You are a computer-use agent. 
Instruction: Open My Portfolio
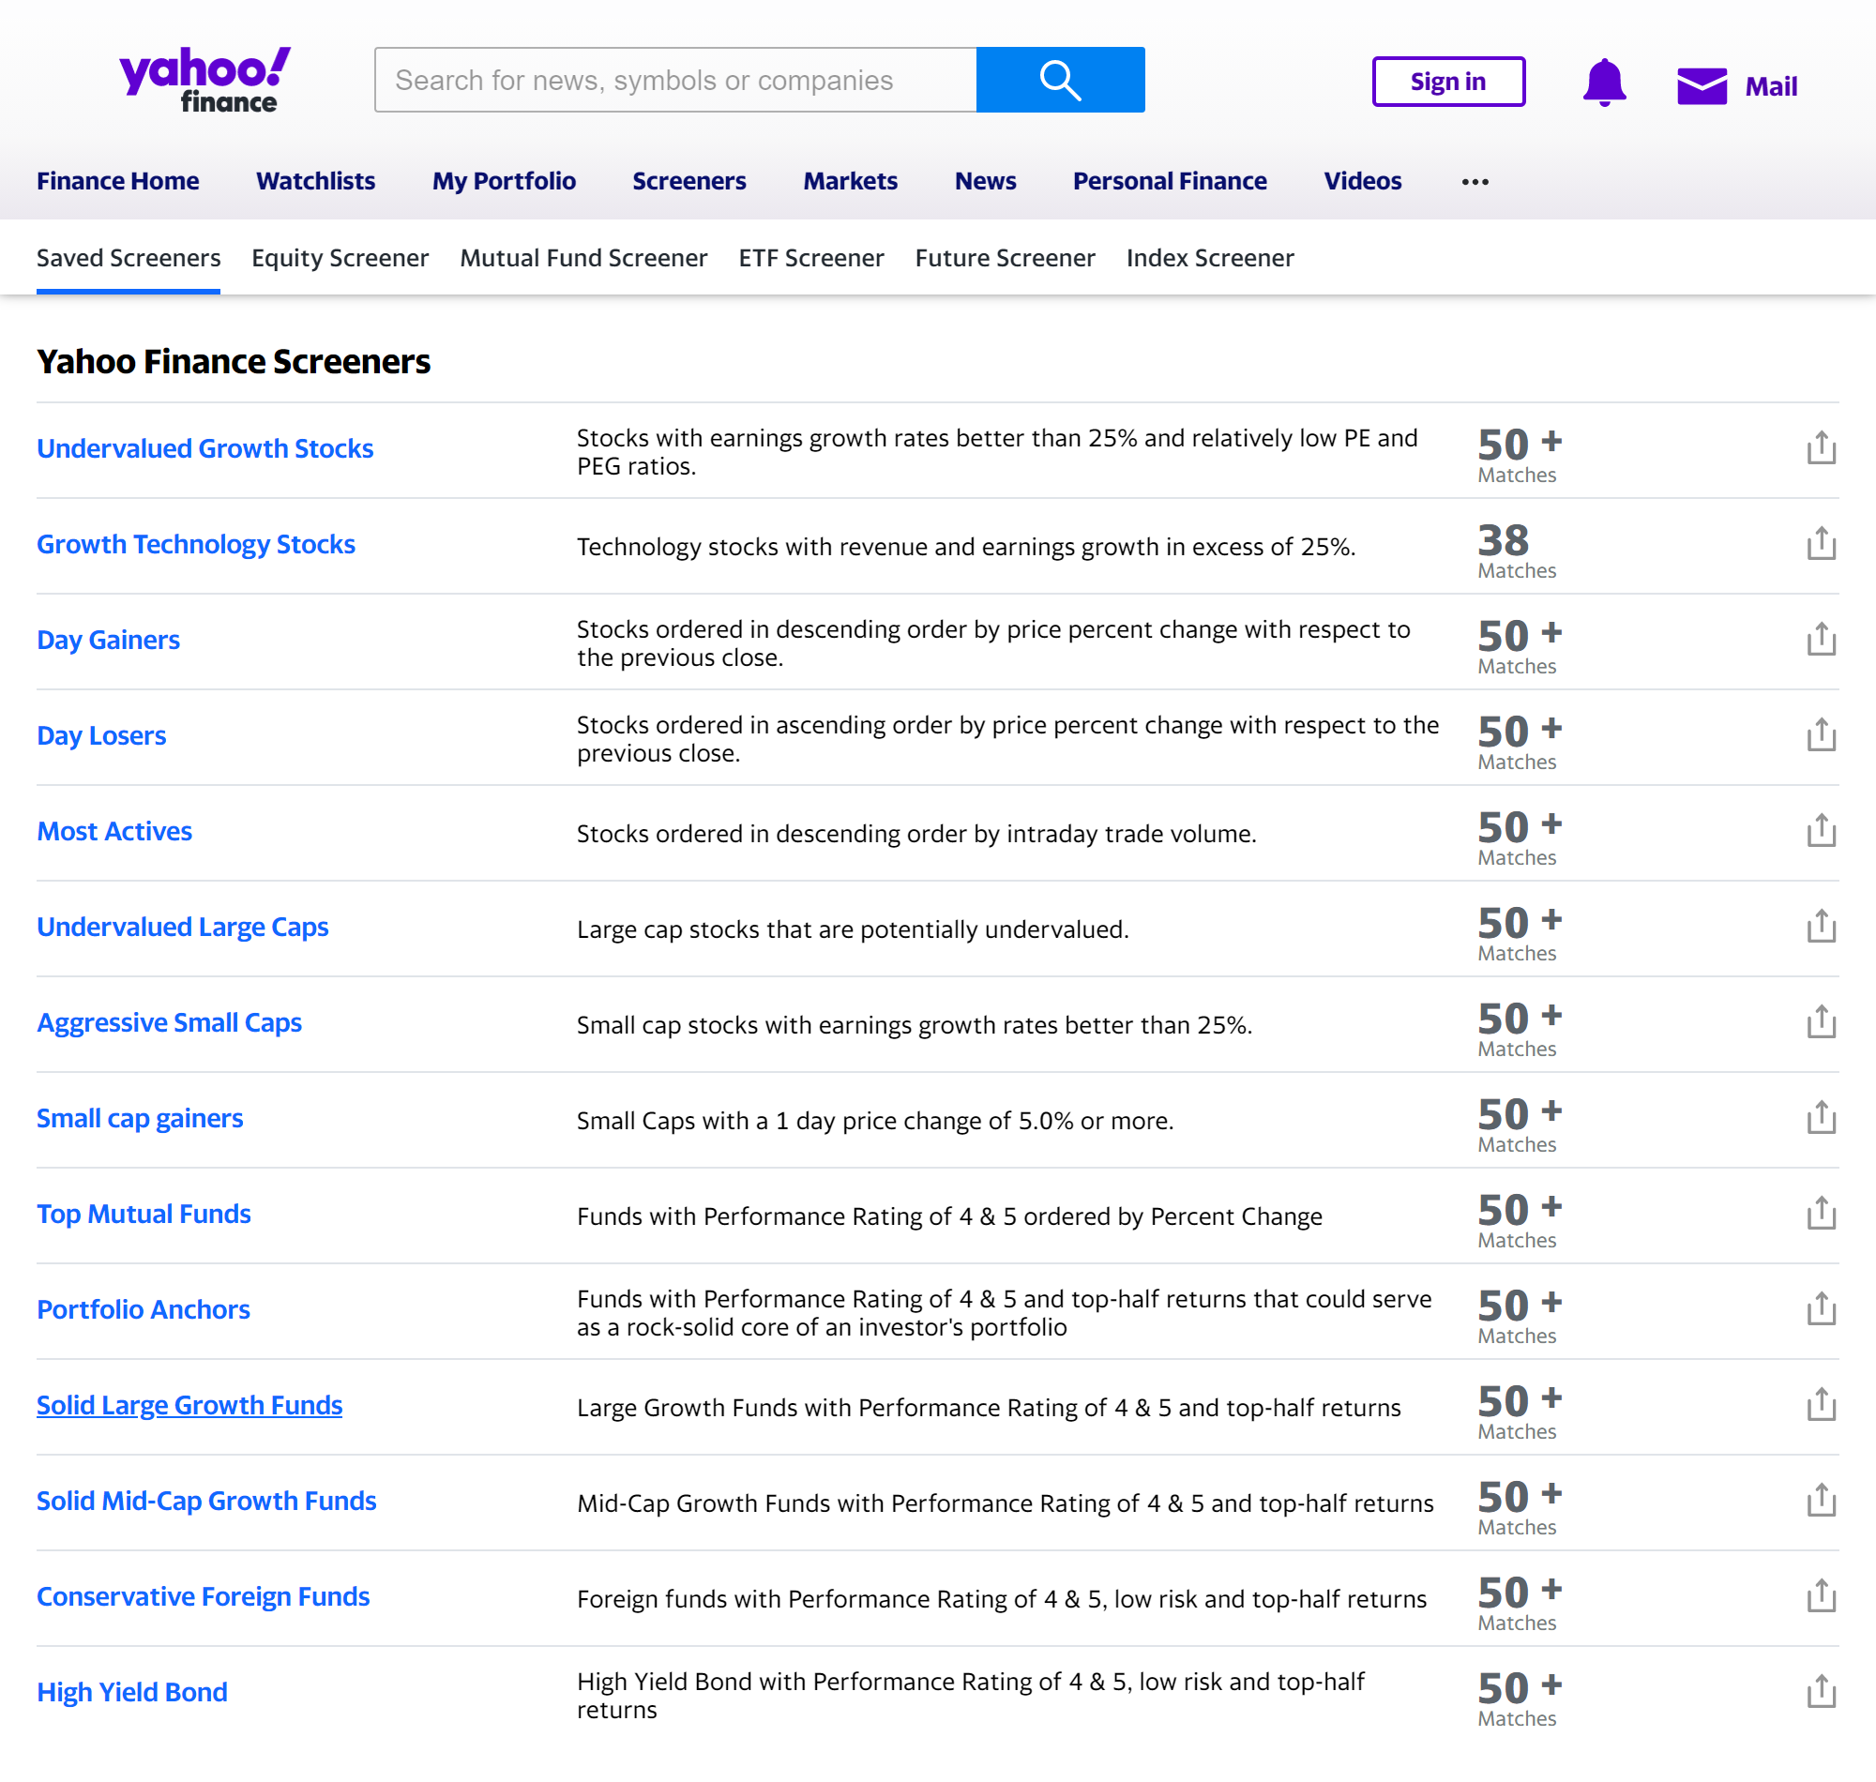504,181
